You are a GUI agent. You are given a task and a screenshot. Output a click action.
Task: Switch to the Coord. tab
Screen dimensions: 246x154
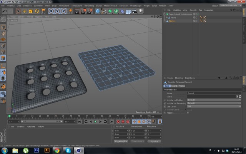pos(174,86)
